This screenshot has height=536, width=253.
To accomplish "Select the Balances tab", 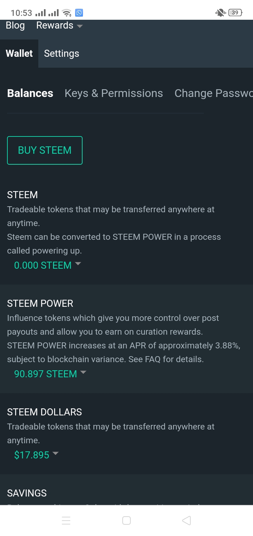I will point(30,93).
